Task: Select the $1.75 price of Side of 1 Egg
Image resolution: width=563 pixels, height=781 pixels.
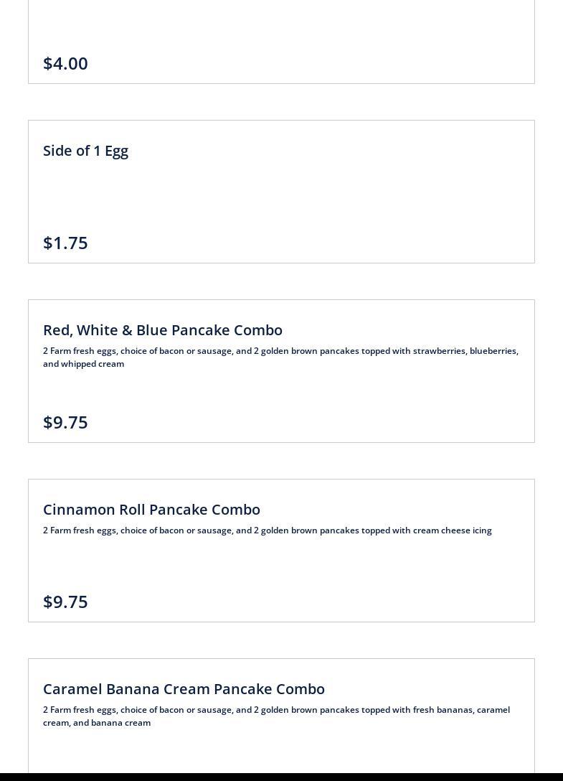Action: tap(65, 243)
